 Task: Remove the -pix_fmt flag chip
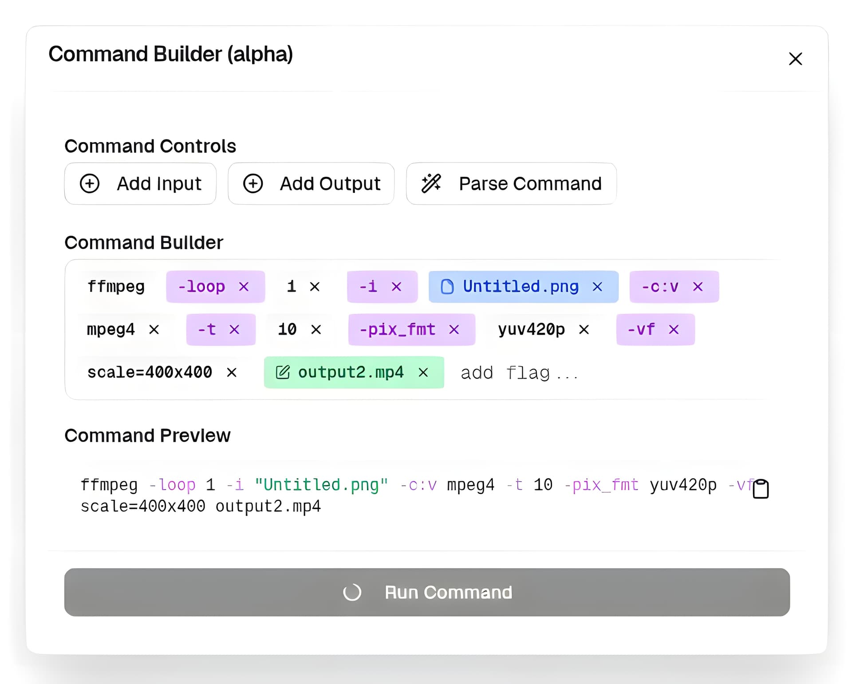pyautogui.click(x=454, y=329)
